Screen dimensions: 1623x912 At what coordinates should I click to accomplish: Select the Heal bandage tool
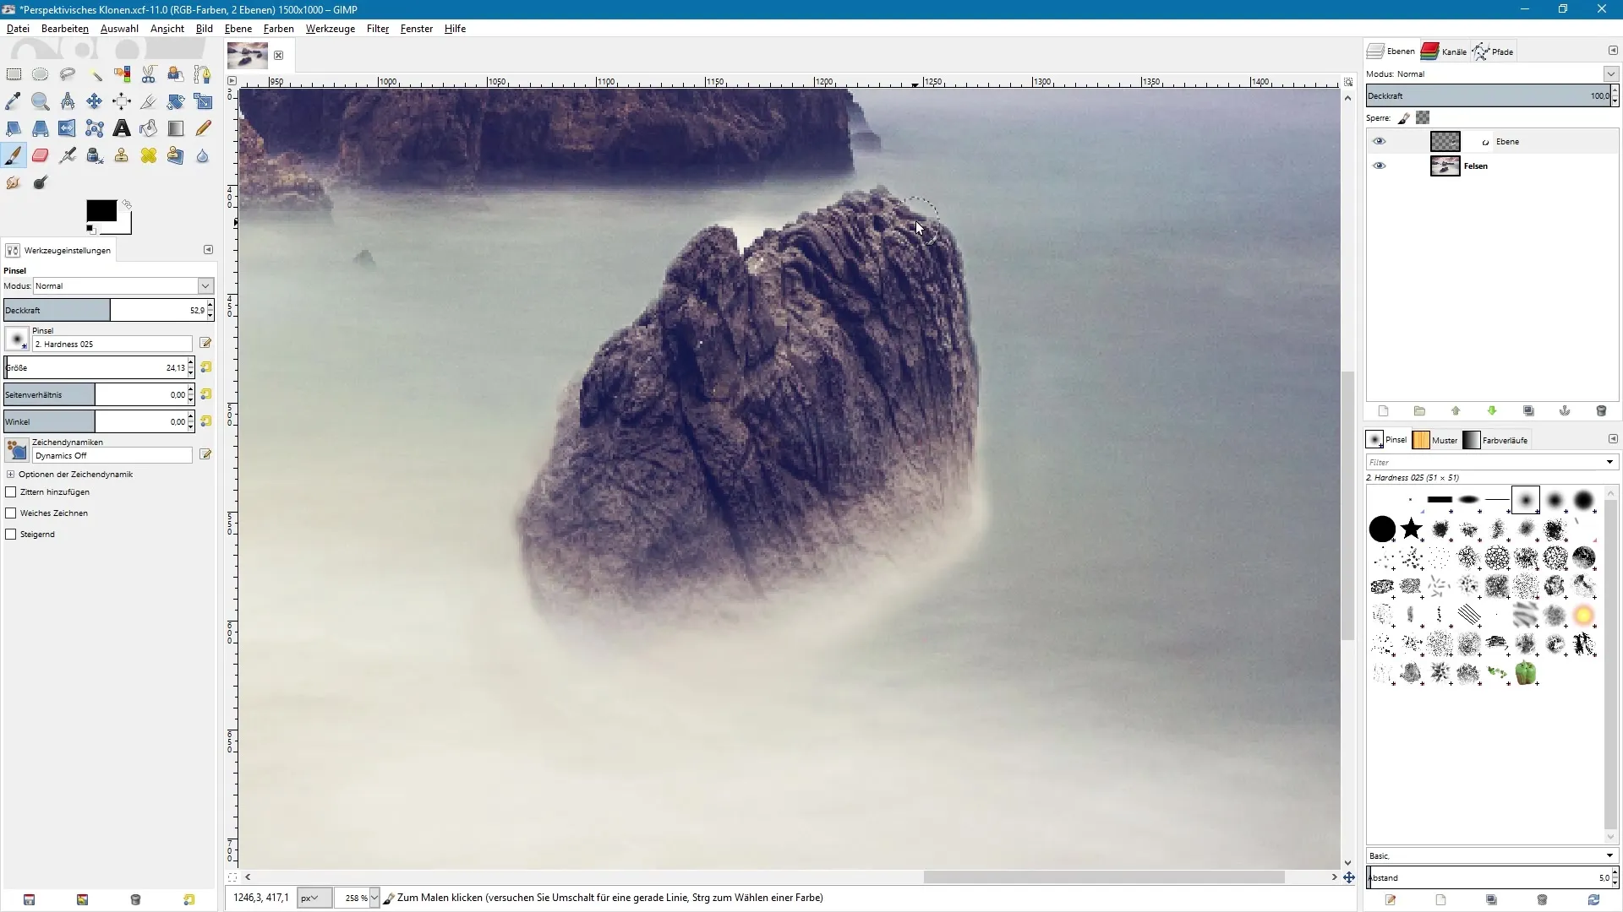click(149, 155)
